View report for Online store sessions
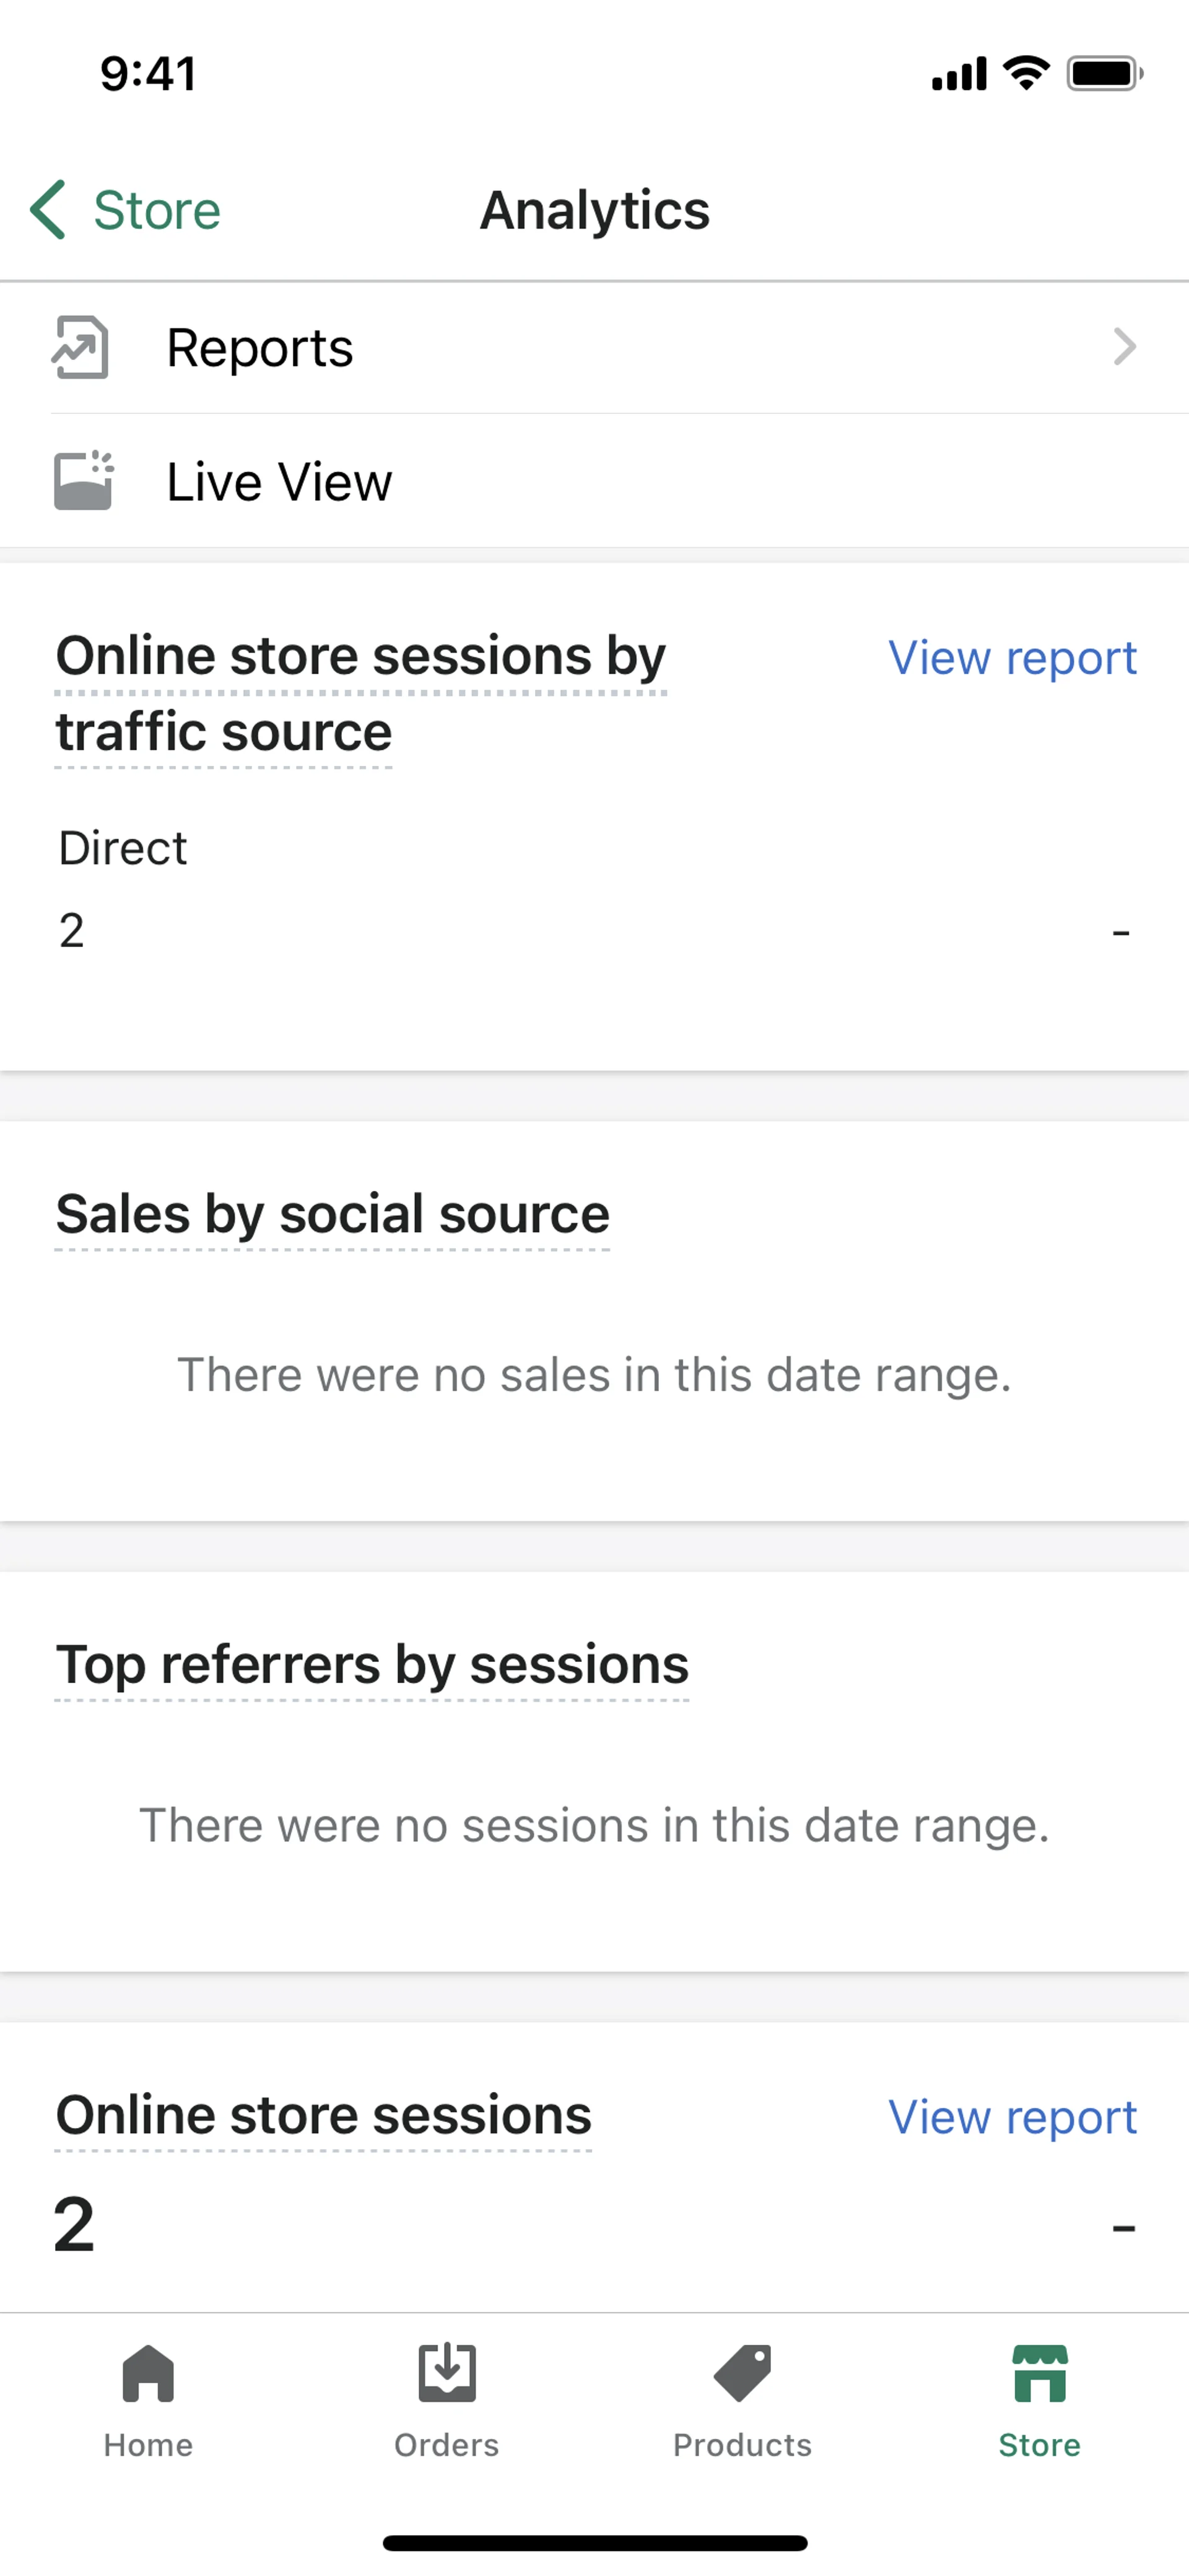This screenshot has width=1189, height=2576. pos(1012,2117)
